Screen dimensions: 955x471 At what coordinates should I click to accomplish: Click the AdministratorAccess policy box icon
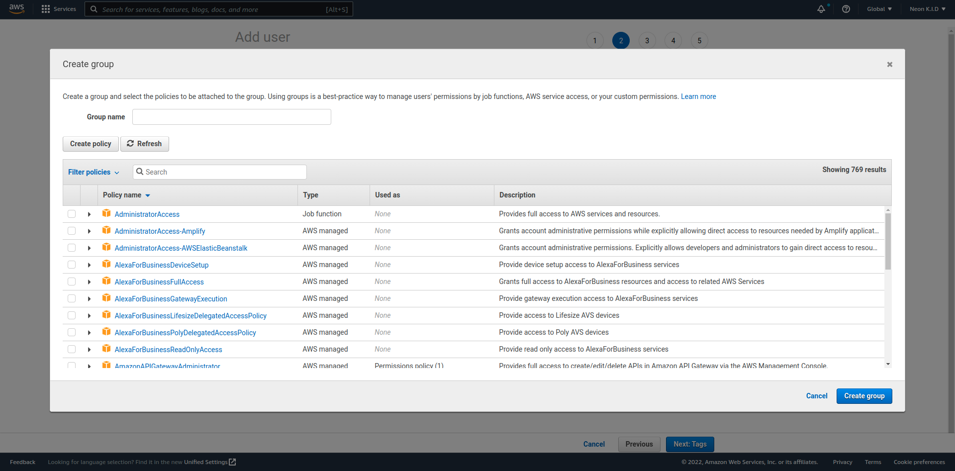pyautogui.click(x=106, y=213)
